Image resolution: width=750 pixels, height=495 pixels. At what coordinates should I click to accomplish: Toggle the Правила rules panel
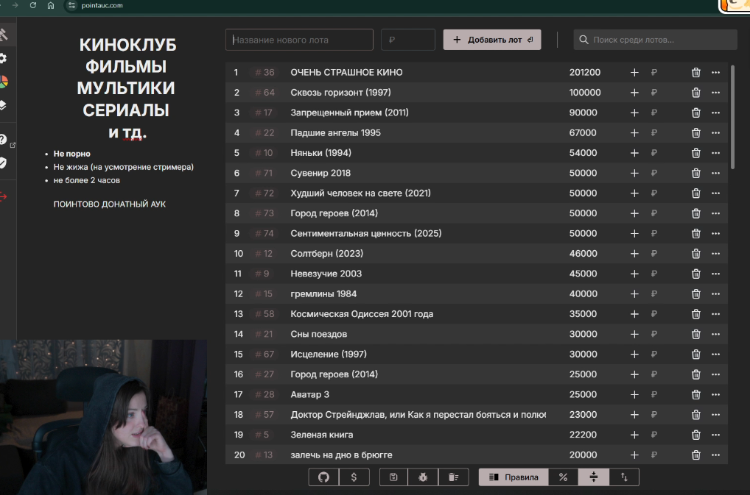tap(514, 477)
